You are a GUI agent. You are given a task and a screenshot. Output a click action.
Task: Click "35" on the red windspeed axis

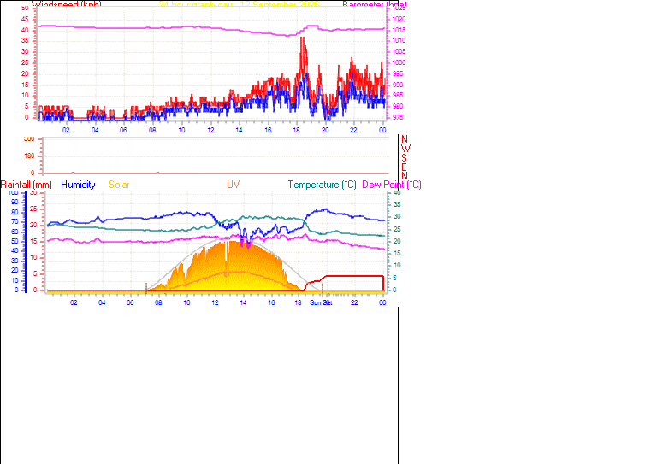pos(25,41)
